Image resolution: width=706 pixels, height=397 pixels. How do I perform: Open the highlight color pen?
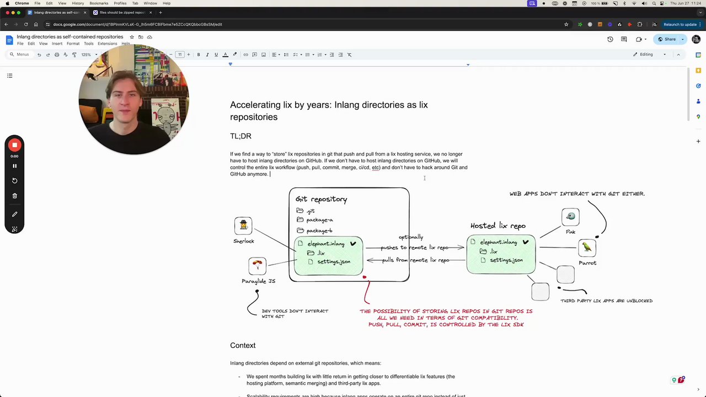(x=235, y=55)
